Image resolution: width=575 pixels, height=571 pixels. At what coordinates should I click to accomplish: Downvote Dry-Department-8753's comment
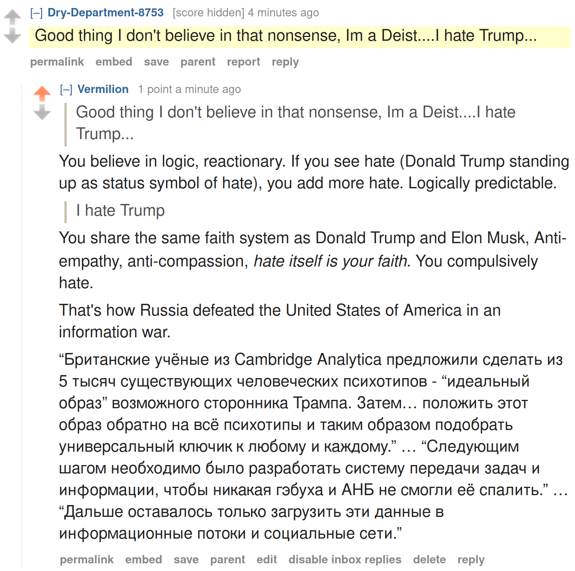click(x=12, y=35)
